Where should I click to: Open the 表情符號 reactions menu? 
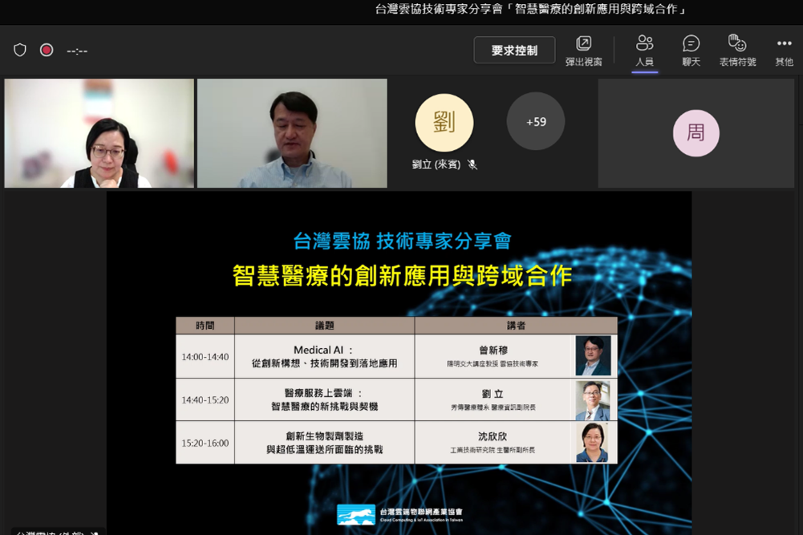(737, 51)
